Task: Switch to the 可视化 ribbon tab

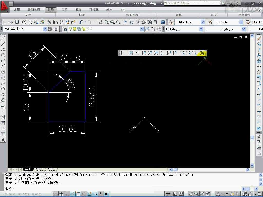Action: [x=94, y=10]
